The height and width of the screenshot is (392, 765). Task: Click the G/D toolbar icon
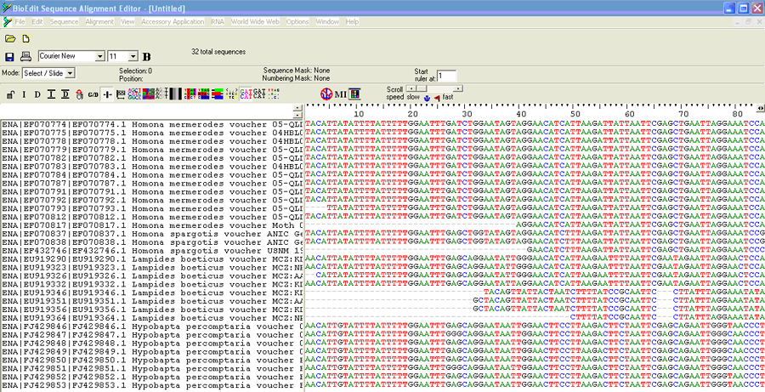(93, 94)
